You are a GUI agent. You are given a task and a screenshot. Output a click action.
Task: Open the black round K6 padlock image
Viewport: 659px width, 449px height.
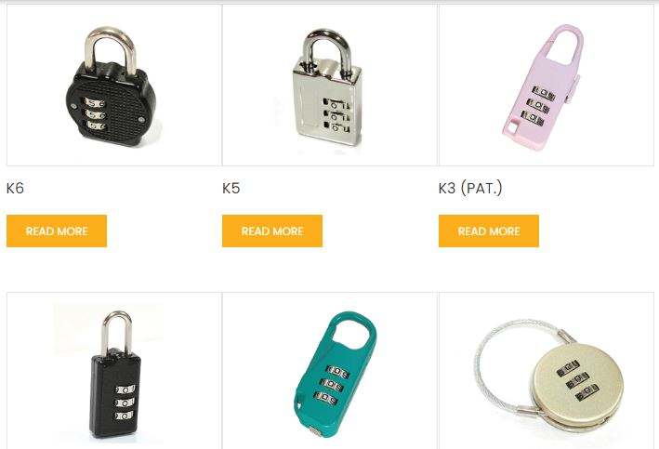click(114, 85)
